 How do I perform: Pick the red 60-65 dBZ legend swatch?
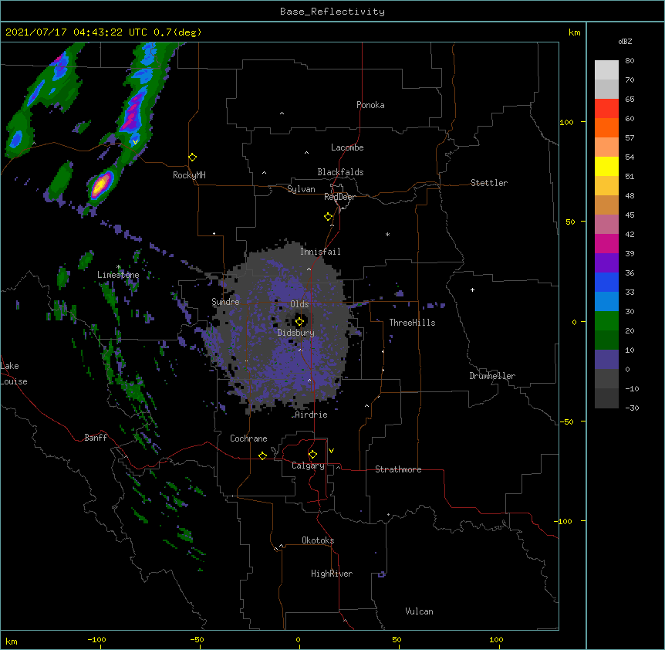tap(606, 108)
